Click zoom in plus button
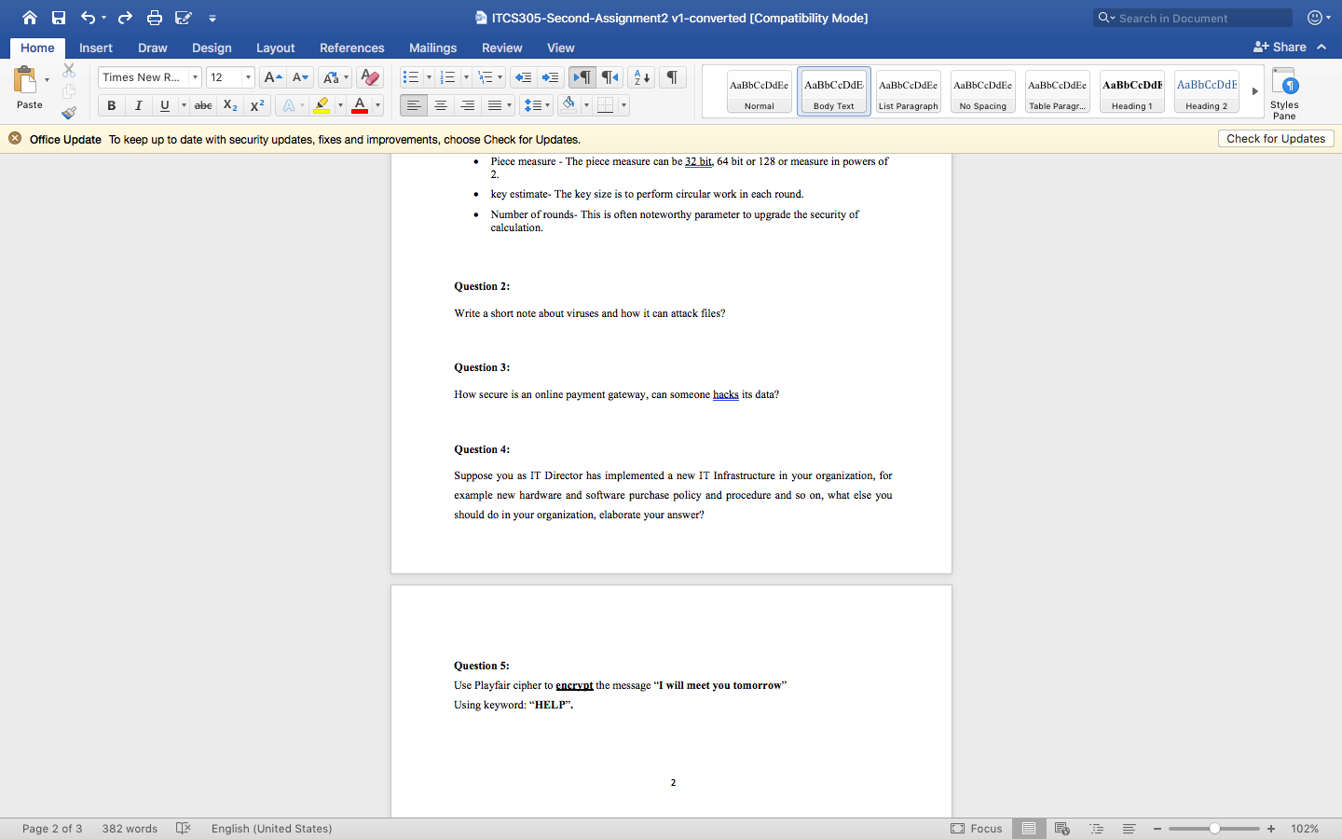Viewport: 1342px width, 839px height. pos(1271,828)
